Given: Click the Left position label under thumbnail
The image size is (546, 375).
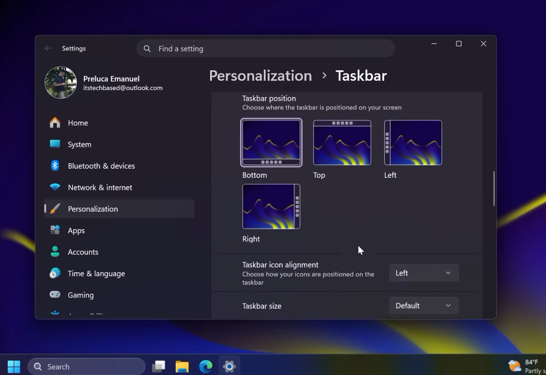Looking at the screenshot, I should click(x=390, y=175).
